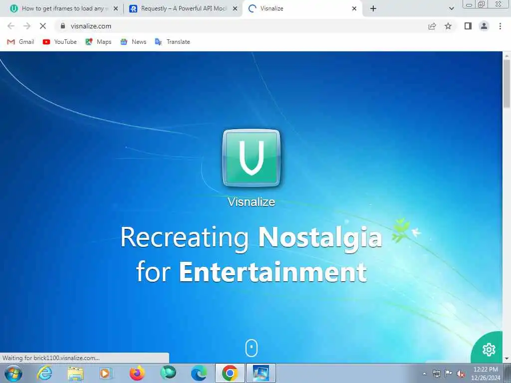Viewport: 511px width, 383px height.
Task: Go back to previous page
Action: pyautogui.click(x=11, y=26)
